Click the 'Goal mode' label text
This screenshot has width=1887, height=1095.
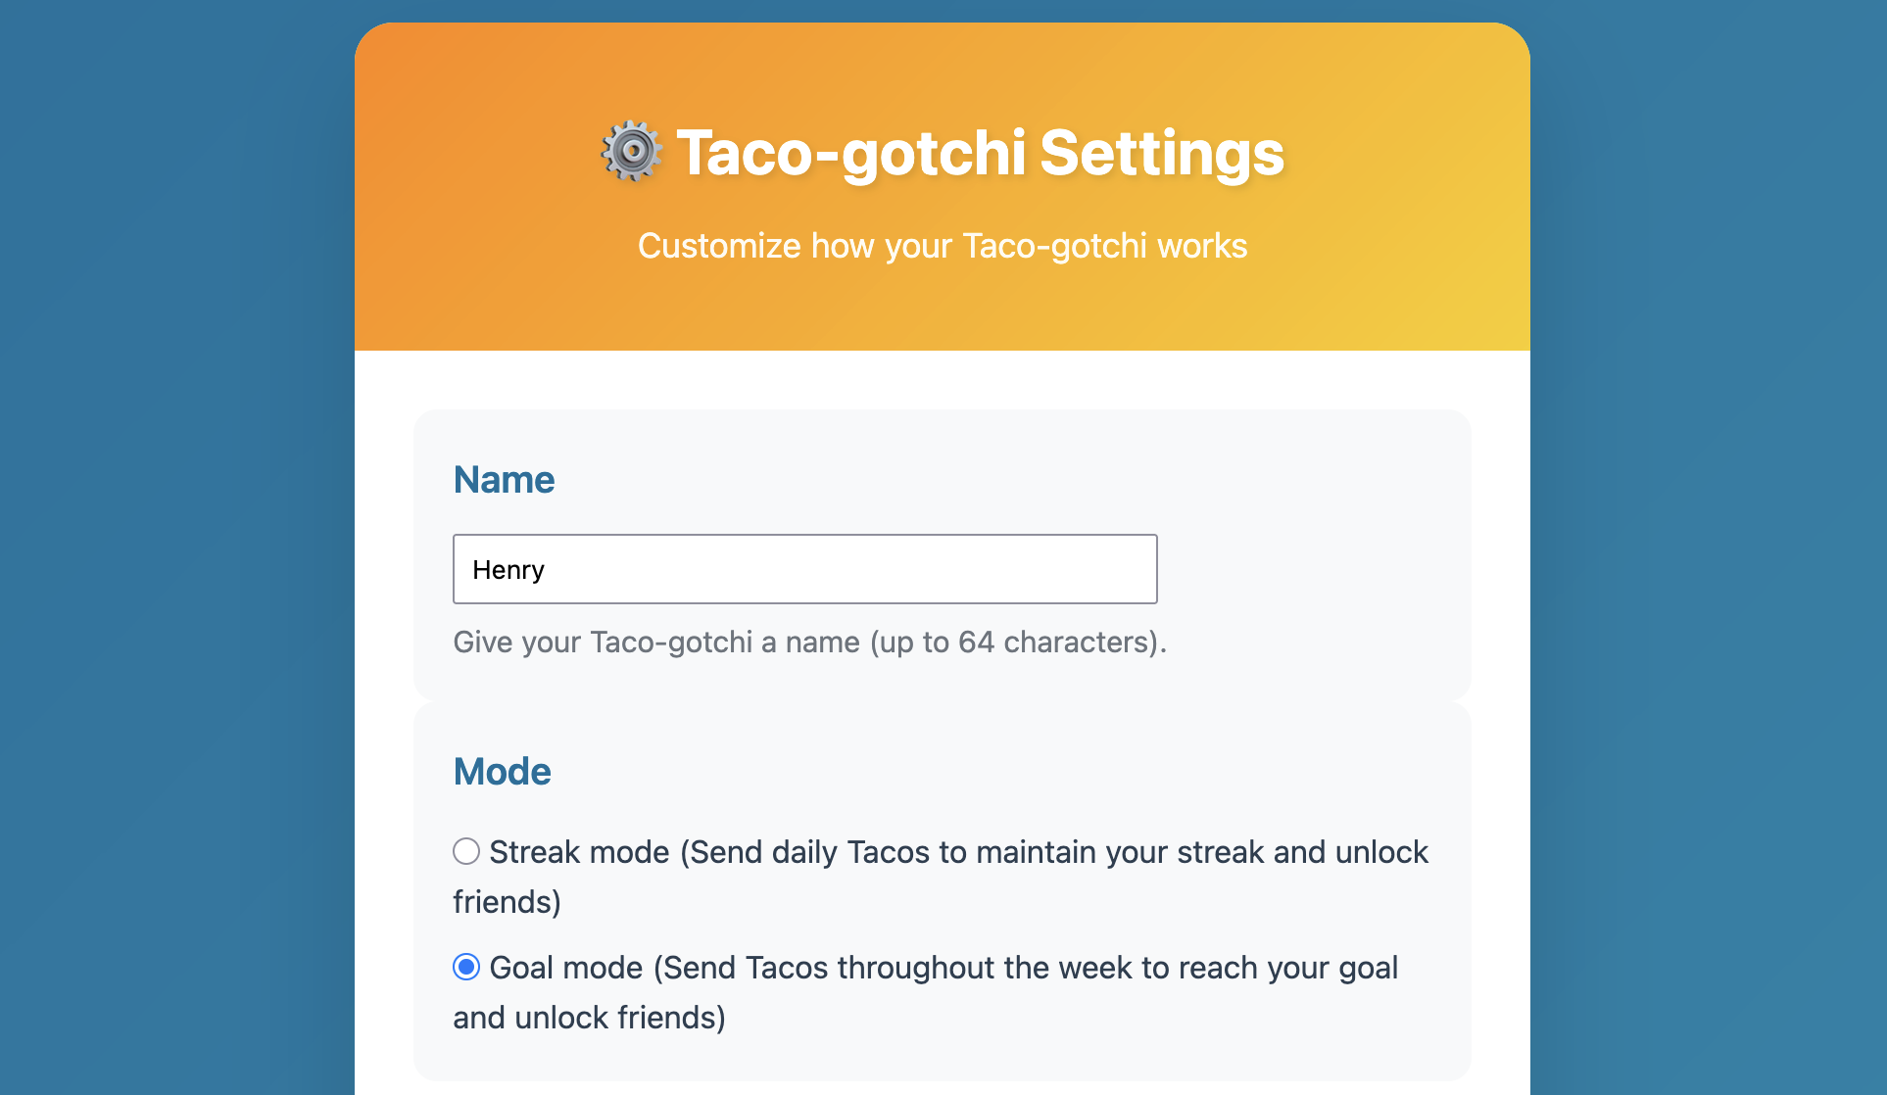coord(565,968)
